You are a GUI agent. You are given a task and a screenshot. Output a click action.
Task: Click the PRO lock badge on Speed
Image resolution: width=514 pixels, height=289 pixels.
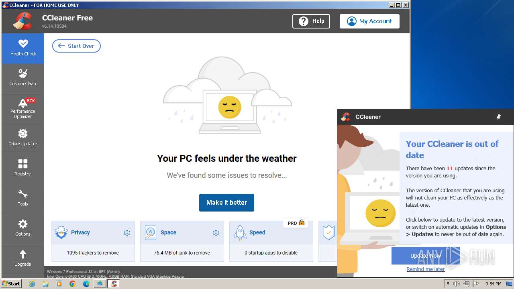(x=296, y=223)
